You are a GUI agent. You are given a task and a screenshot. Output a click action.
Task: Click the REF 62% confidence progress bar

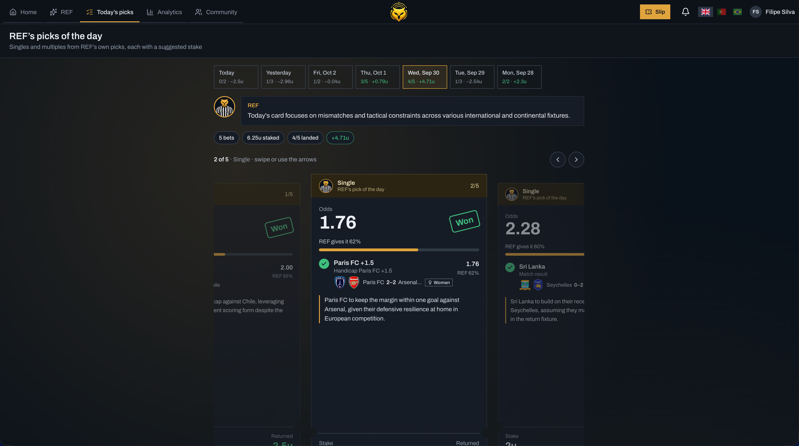[x=399, y=250]
